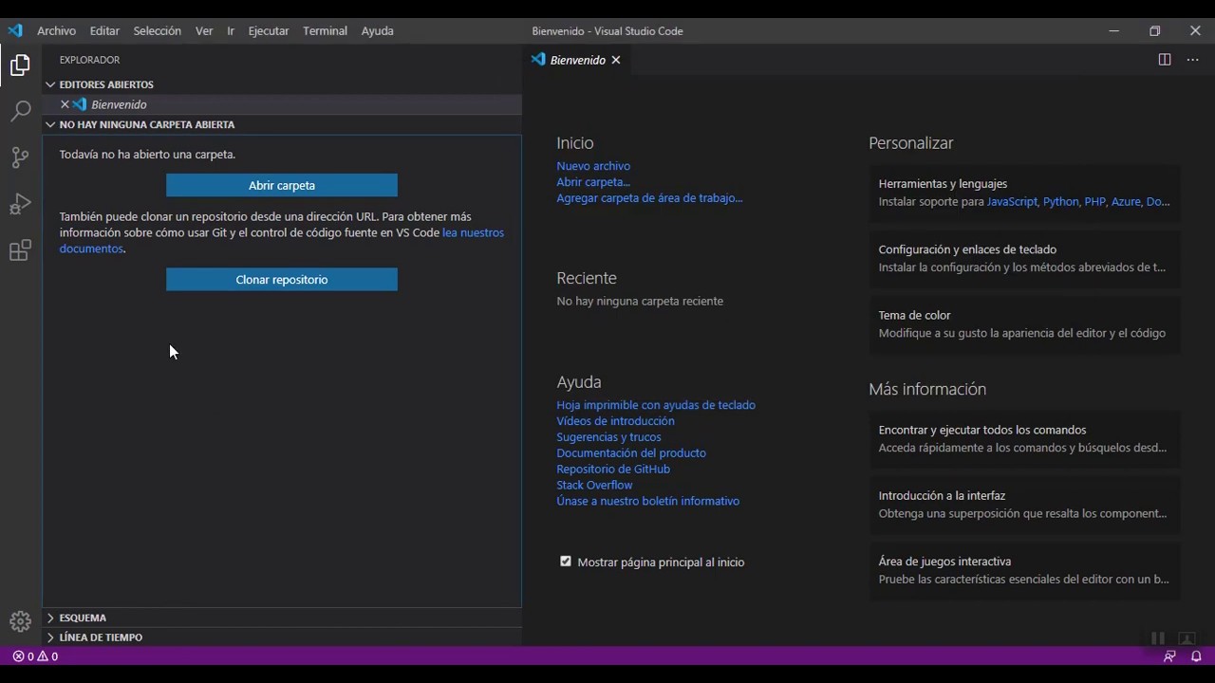Open Sugerencias y trucos link

coord(608,437)
